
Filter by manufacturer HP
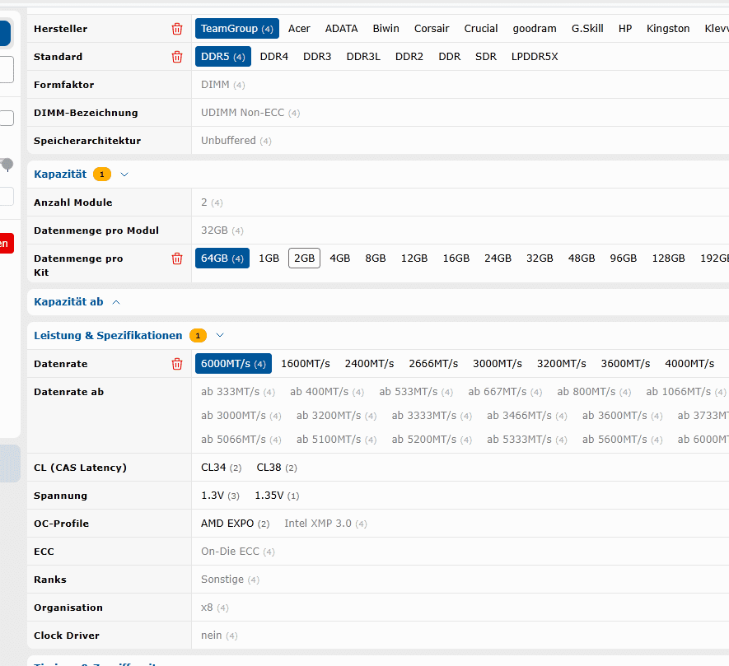tap(625, 28)
